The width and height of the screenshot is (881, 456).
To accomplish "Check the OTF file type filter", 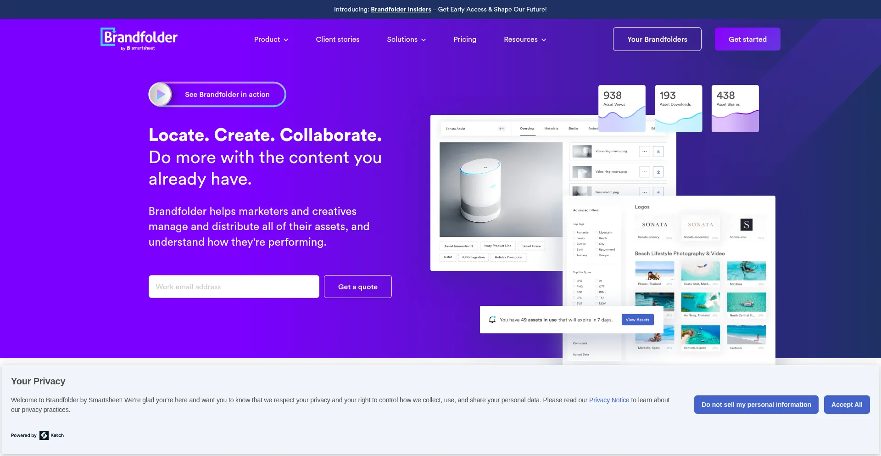I will click(597, 287).
